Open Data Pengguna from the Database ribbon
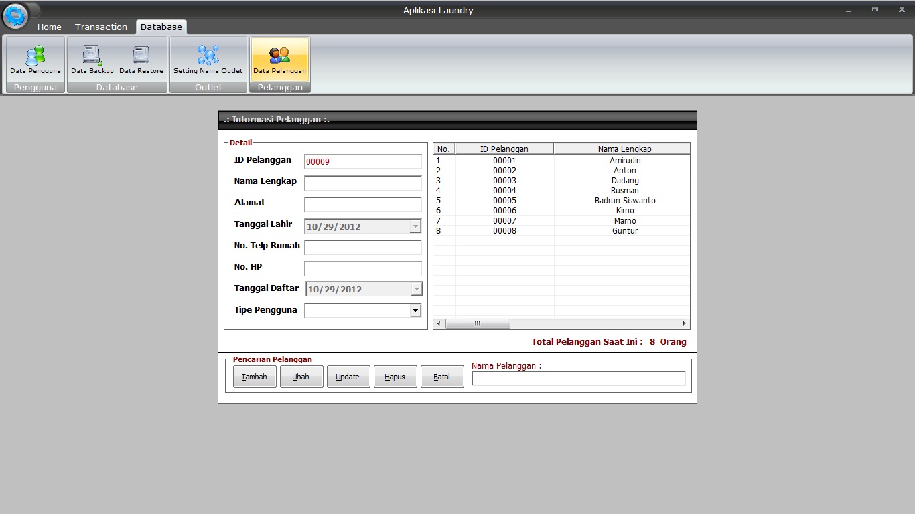This screenshot has width=915, height=514. pyautogui.click(x=35, y=60)
